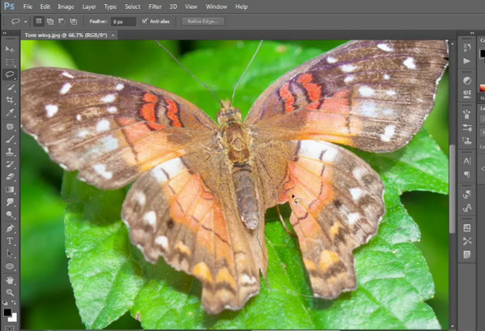Click the foreground color swatch

point(7,312)
